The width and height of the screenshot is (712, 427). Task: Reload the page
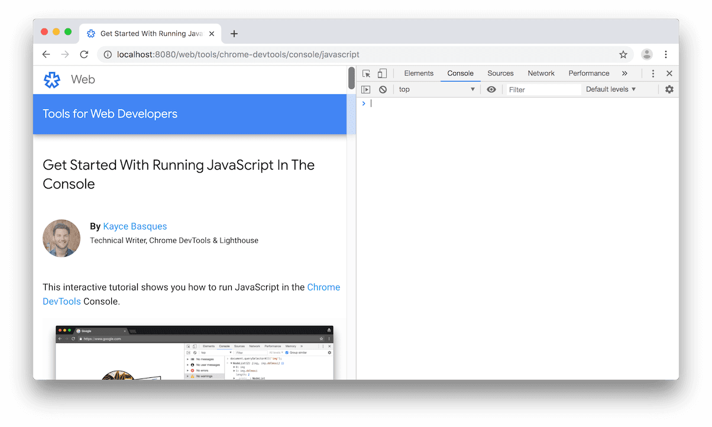tap(84, 54)
